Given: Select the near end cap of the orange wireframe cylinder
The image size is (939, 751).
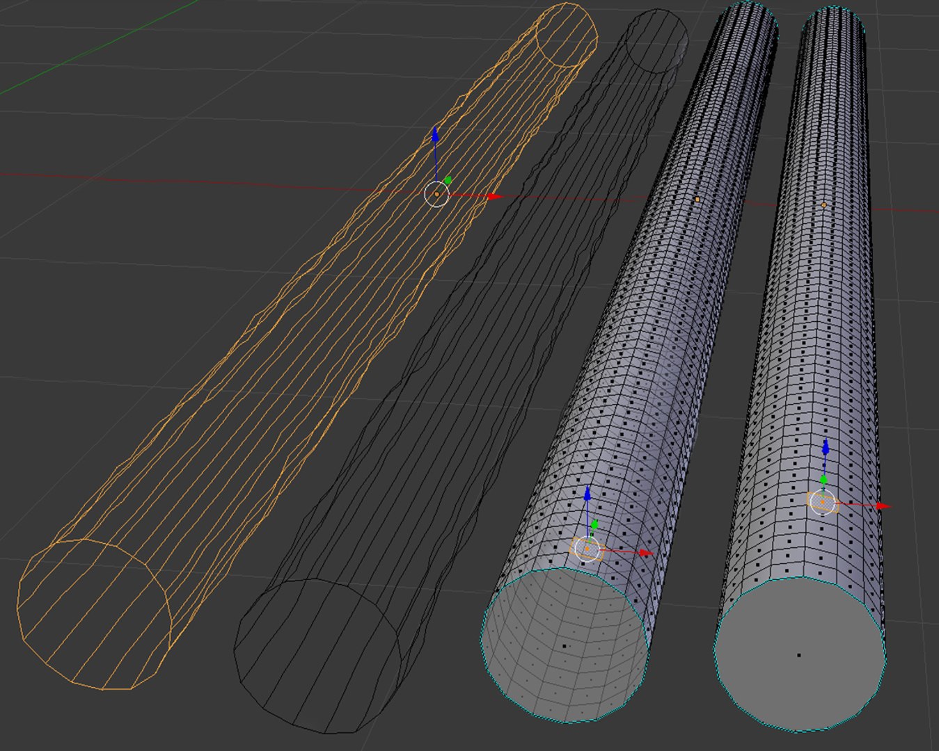Looking at the screenshot, I should (x=94, y=614).
